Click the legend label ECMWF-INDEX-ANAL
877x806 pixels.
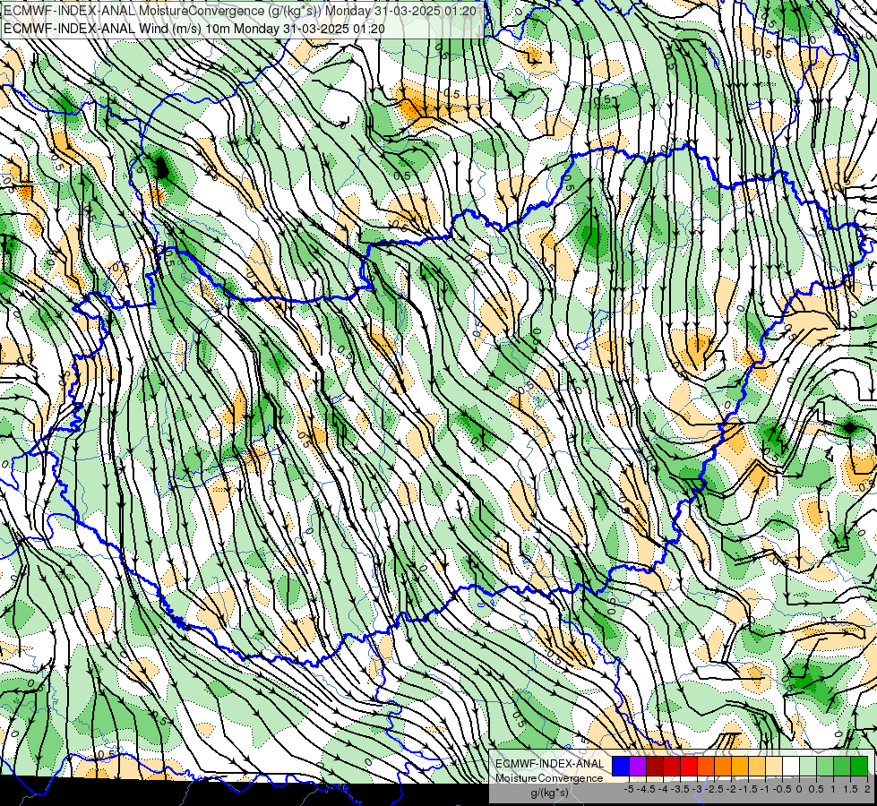550,764
